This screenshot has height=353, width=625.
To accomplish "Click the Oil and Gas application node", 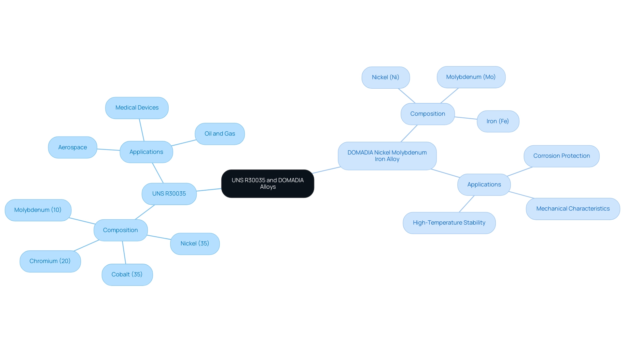I will pos(220,133).
